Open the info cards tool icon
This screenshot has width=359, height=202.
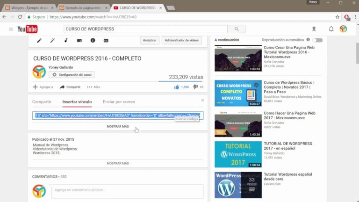pos(93,40)
